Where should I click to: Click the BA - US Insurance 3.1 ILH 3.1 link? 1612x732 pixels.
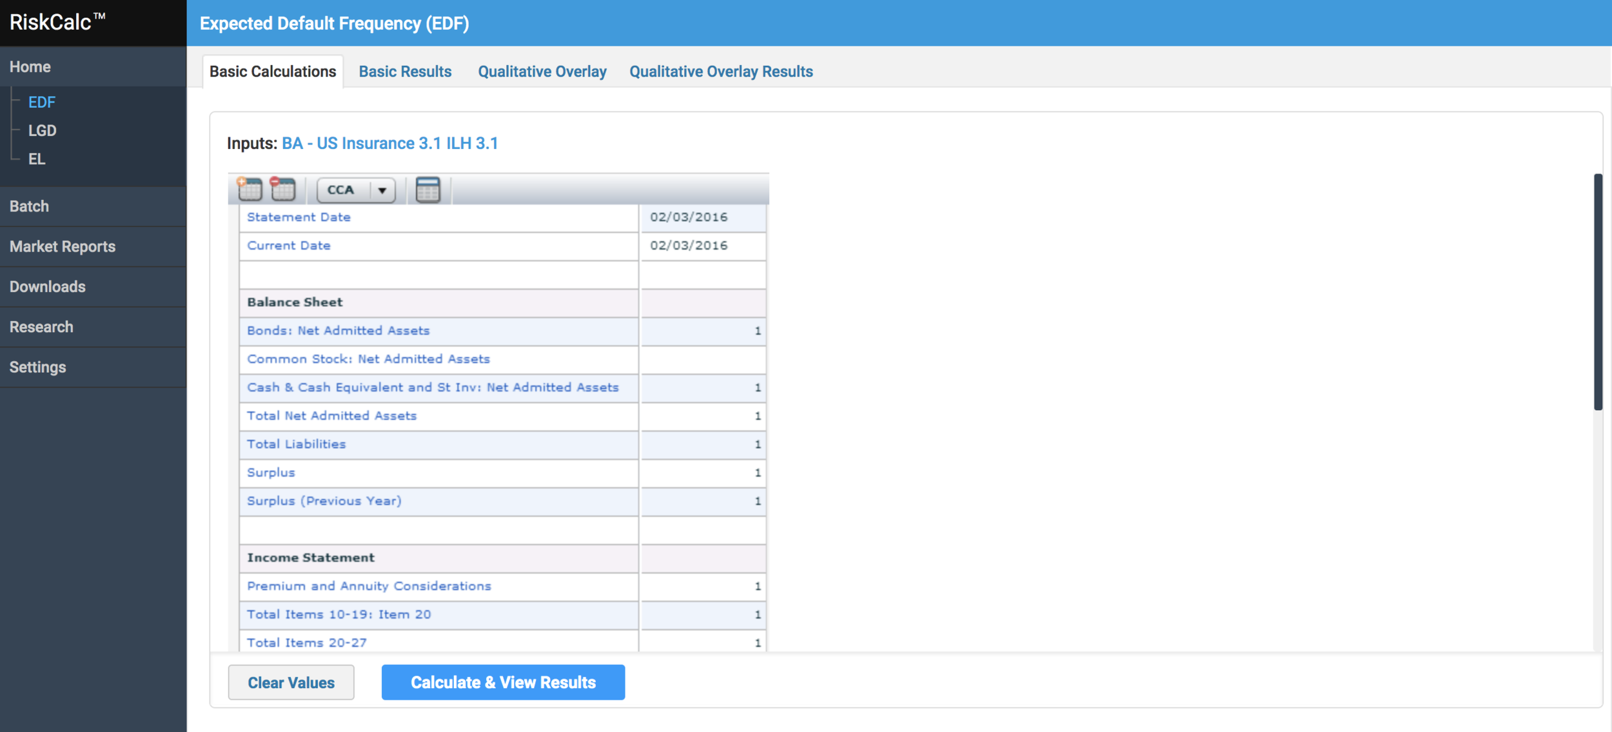(x=390, y=143)
